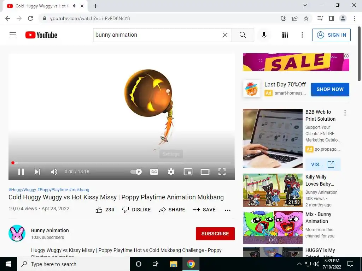Pause the video

coord(21,172)
